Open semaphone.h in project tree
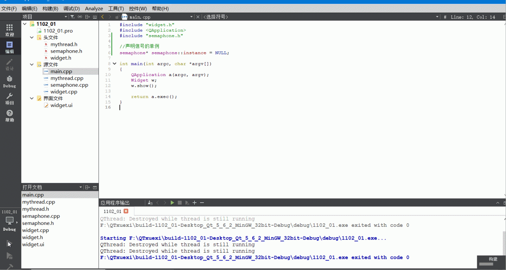506x270 pixels. tap(66, 51)
